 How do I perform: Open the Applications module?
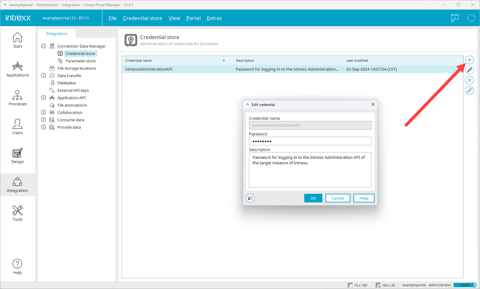(18, 69)
